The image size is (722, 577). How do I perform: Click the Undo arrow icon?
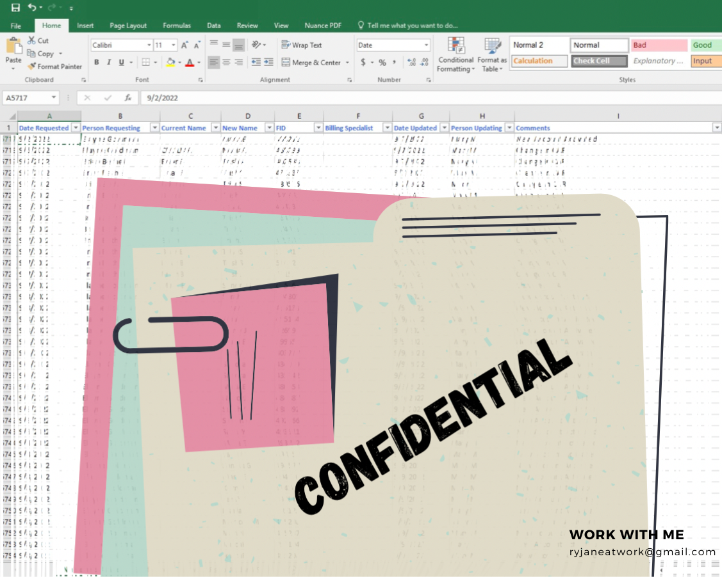pos(32,7)
